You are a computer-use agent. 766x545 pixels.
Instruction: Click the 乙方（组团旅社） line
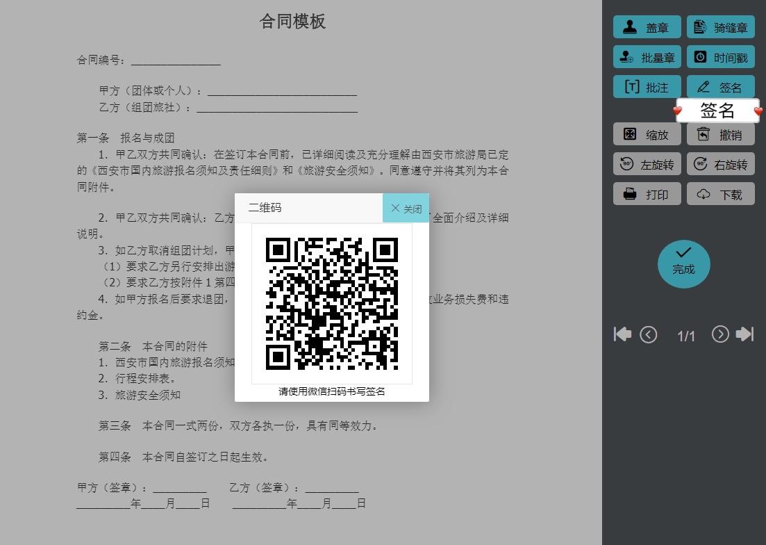228,108
